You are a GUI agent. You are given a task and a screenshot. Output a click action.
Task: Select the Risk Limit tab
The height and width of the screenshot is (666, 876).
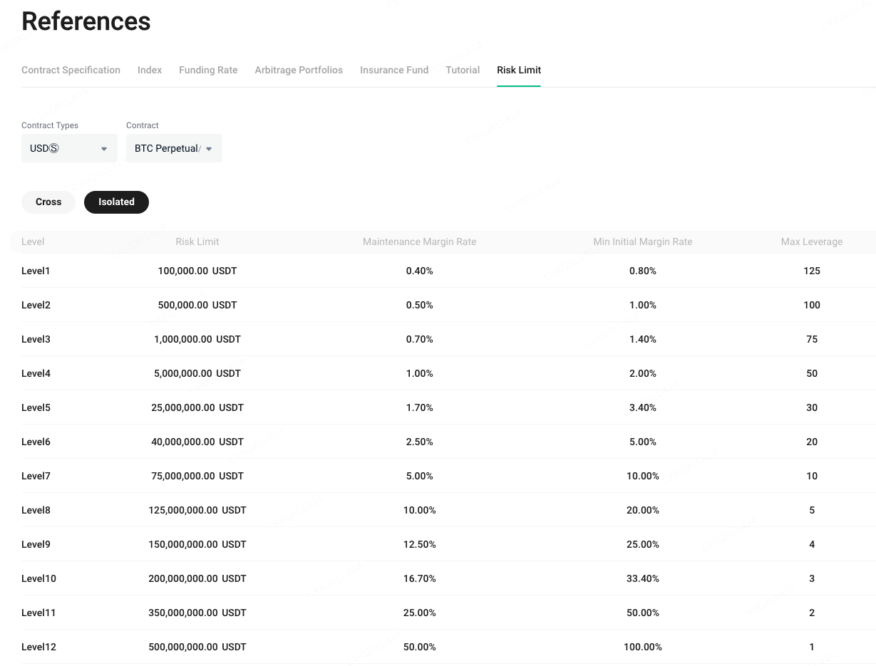pyautogui.click(x=519, y=70)
